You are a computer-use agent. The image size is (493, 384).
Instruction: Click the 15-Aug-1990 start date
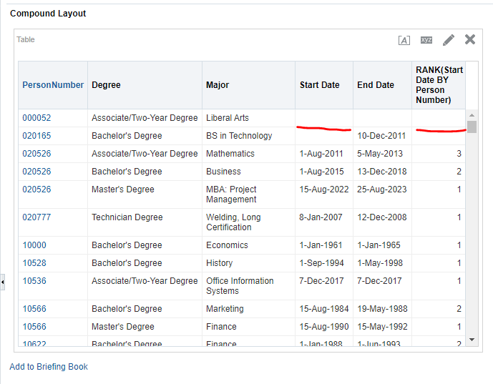point(324,327)
